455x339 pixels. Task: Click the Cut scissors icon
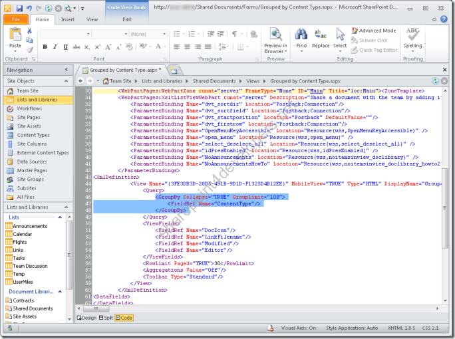(29, 31)
